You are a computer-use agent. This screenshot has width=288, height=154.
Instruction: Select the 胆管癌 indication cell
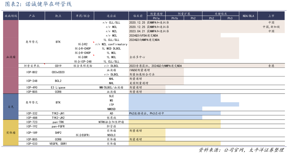[x=111, y=126]
